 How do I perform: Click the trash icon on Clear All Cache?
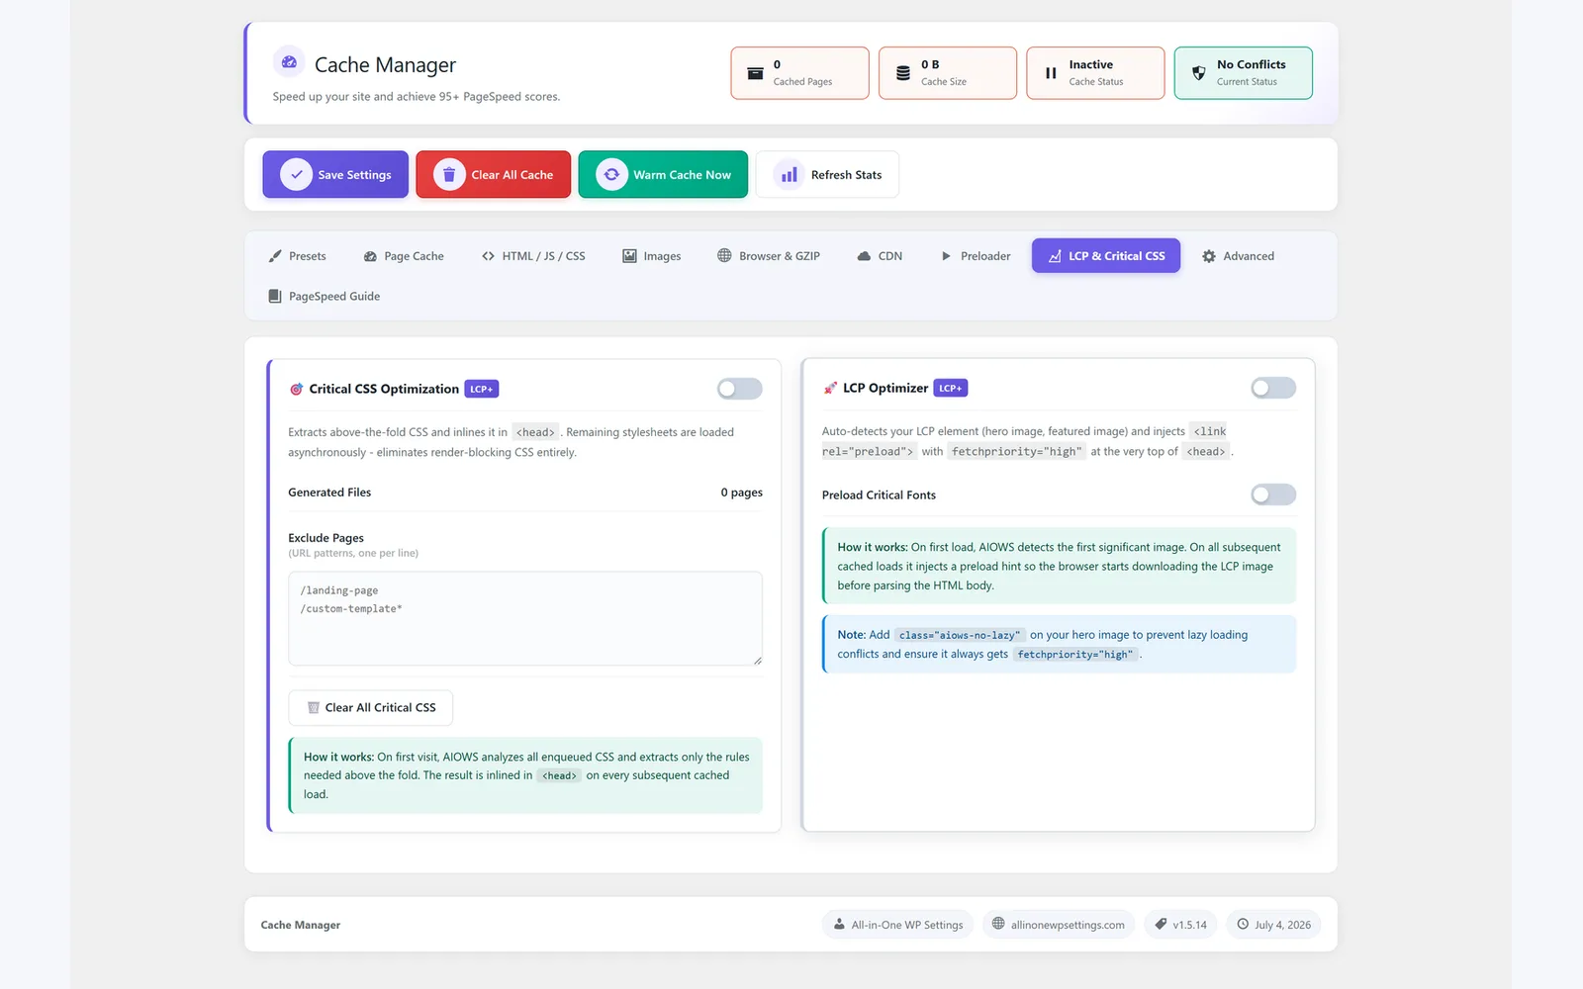click(x=449, y=174)
